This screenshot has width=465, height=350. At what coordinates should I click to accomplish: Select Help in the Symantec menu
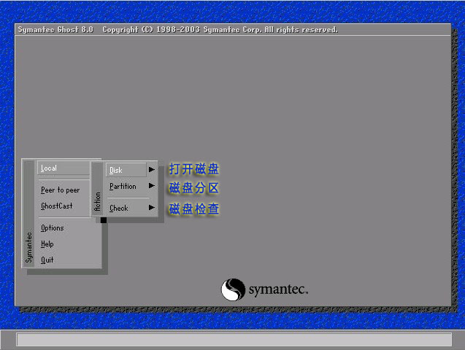(x=47, y=244)
